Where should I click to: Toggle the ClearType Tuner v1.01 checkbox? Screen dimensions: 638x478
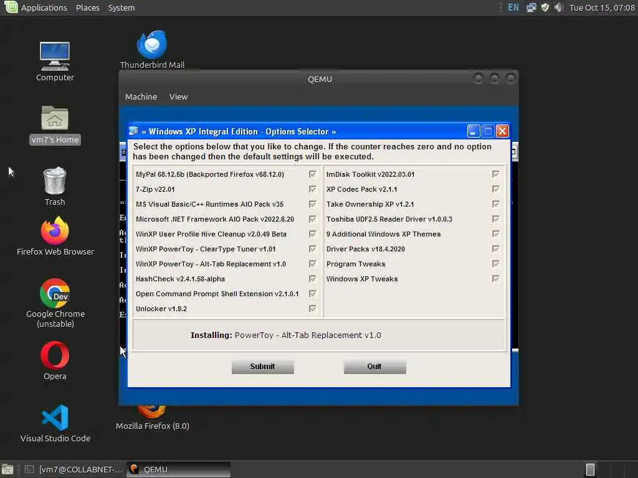[313, 249]
